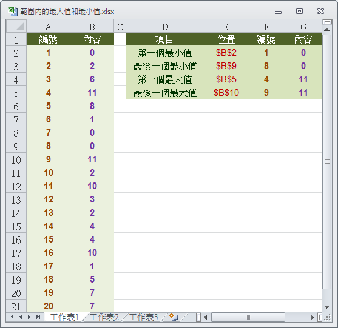Close the workbook window
The height and width of the screenshot is (328, 338).
click(x=320, y=11)
